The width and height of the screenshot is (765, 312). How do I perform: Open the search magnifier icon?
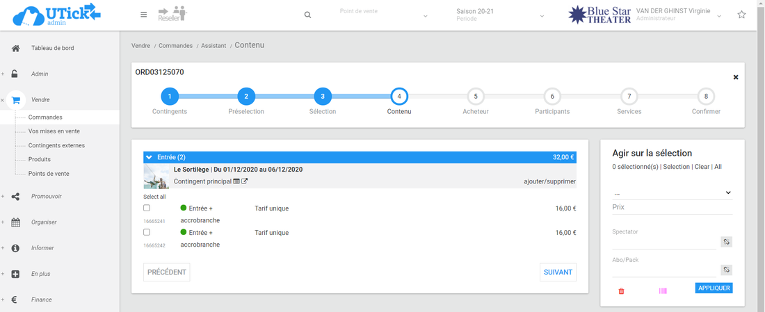307,15
